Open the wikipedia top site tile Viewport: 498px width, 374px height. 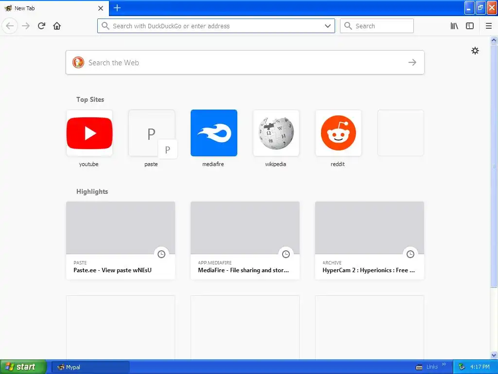click(276, 133)
